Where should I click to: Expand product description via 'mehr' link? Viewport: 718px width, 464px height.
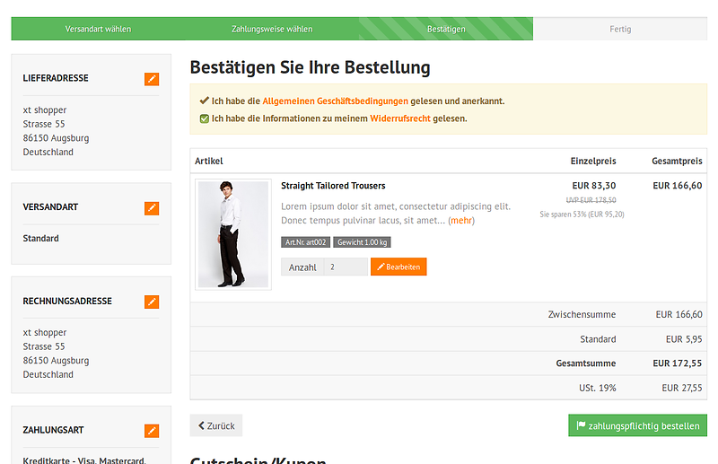pos(460,221)
